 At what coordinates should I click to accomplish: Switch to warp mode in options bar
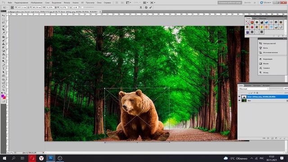coord(141,8)
